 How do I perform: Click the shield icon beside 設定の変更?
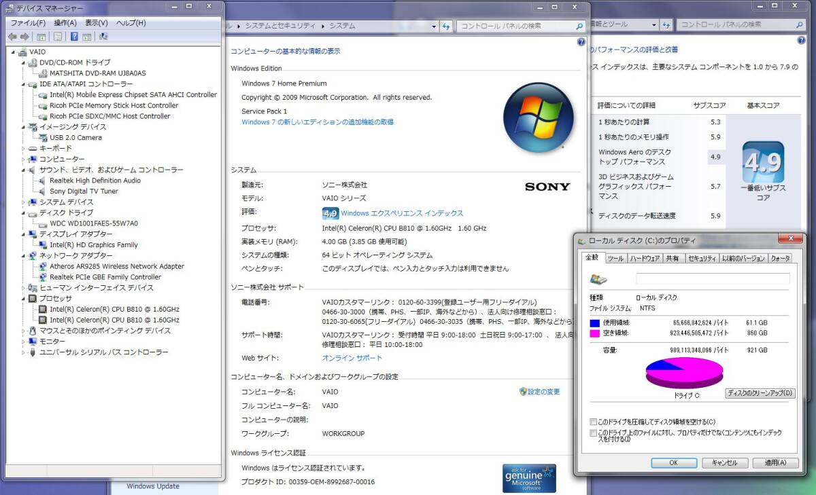coord(523,392)
